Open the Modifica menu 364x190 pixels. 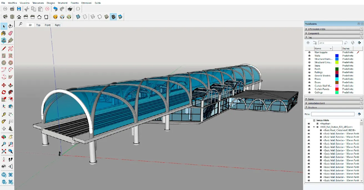pyautogui.click(x=12, y=3)
